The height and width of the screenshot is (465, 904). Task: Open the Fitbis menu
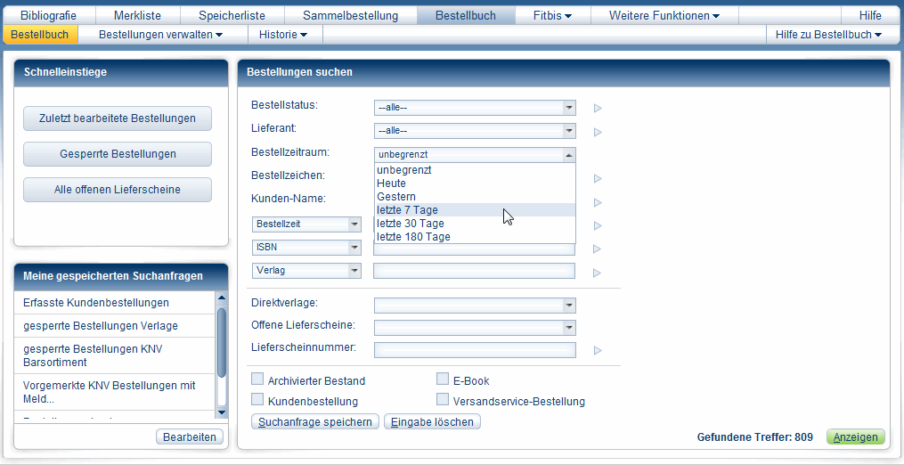click(552, 16)
